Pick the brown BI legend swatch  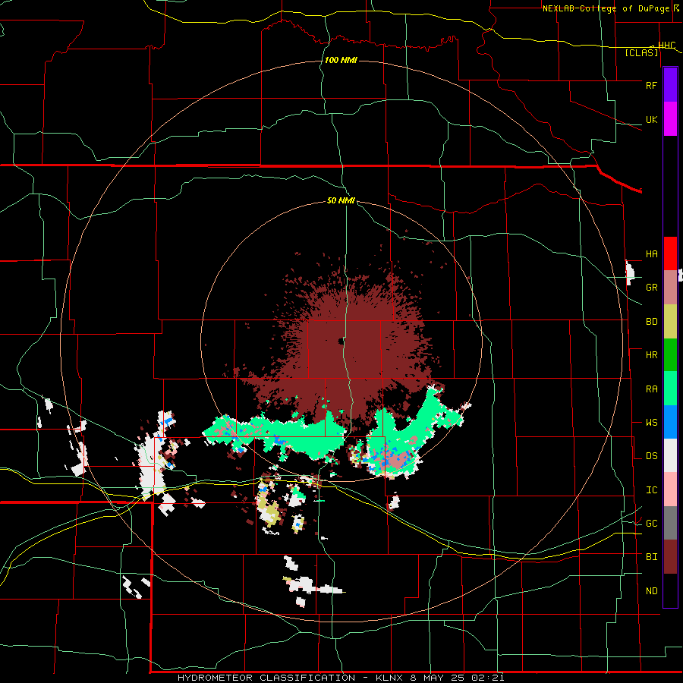point(670,557)
